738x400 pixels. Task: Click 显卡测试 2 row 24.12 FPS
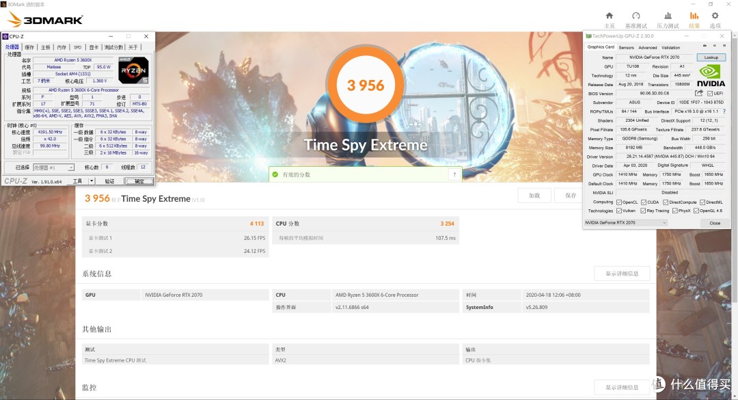175,251
